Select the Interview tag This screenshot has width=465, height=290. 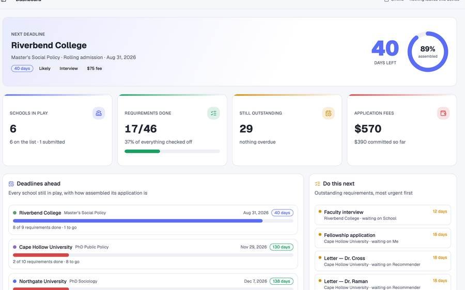(x=69, y=69)
